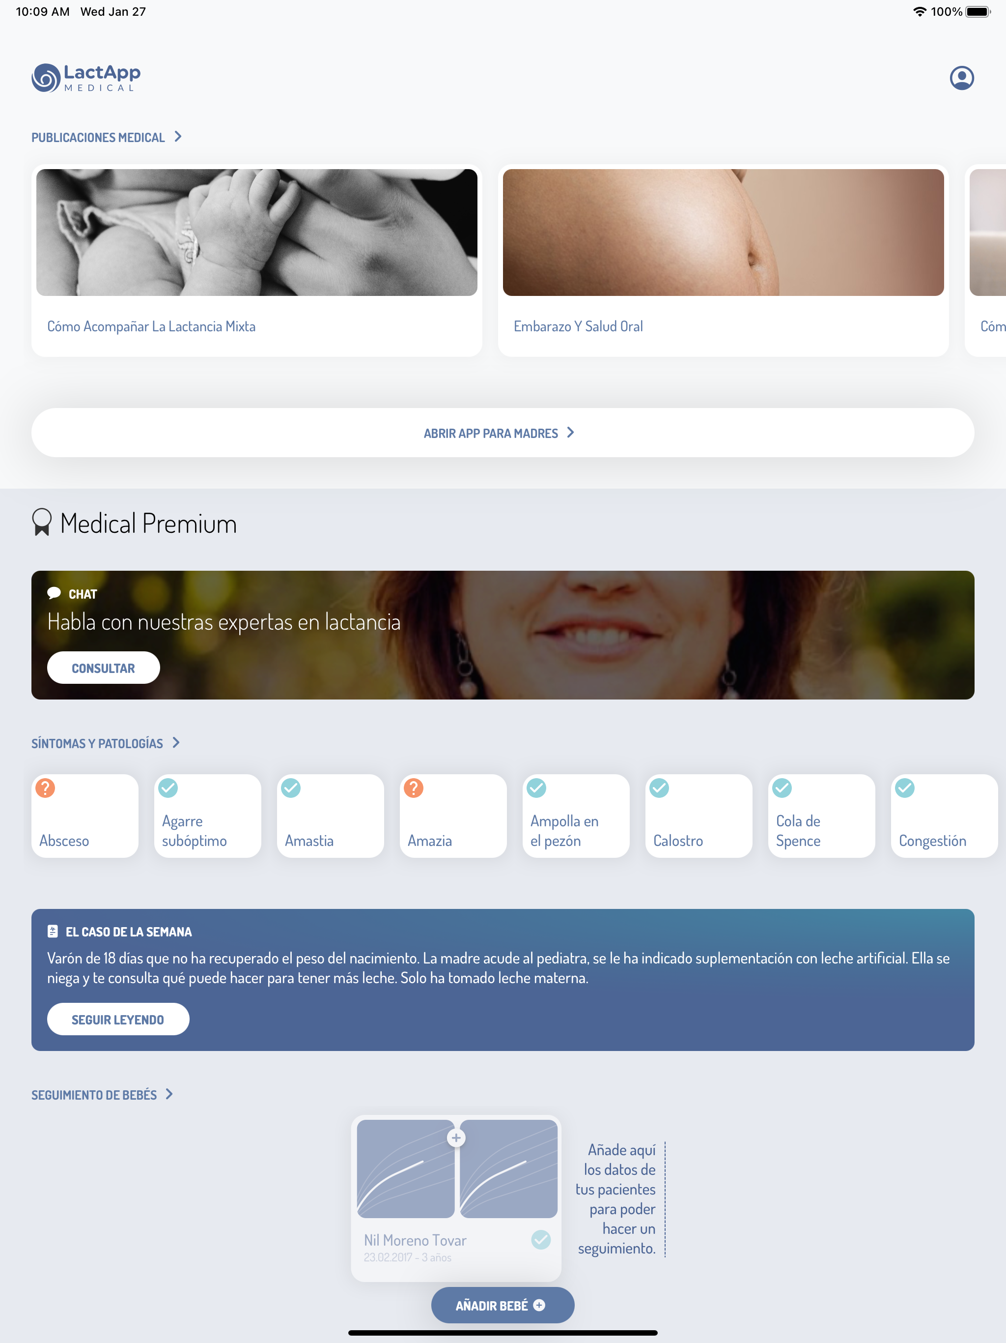
Task: Toggle the checkmark beside Nil Moreno Tovar
Action: point(541,1239)
